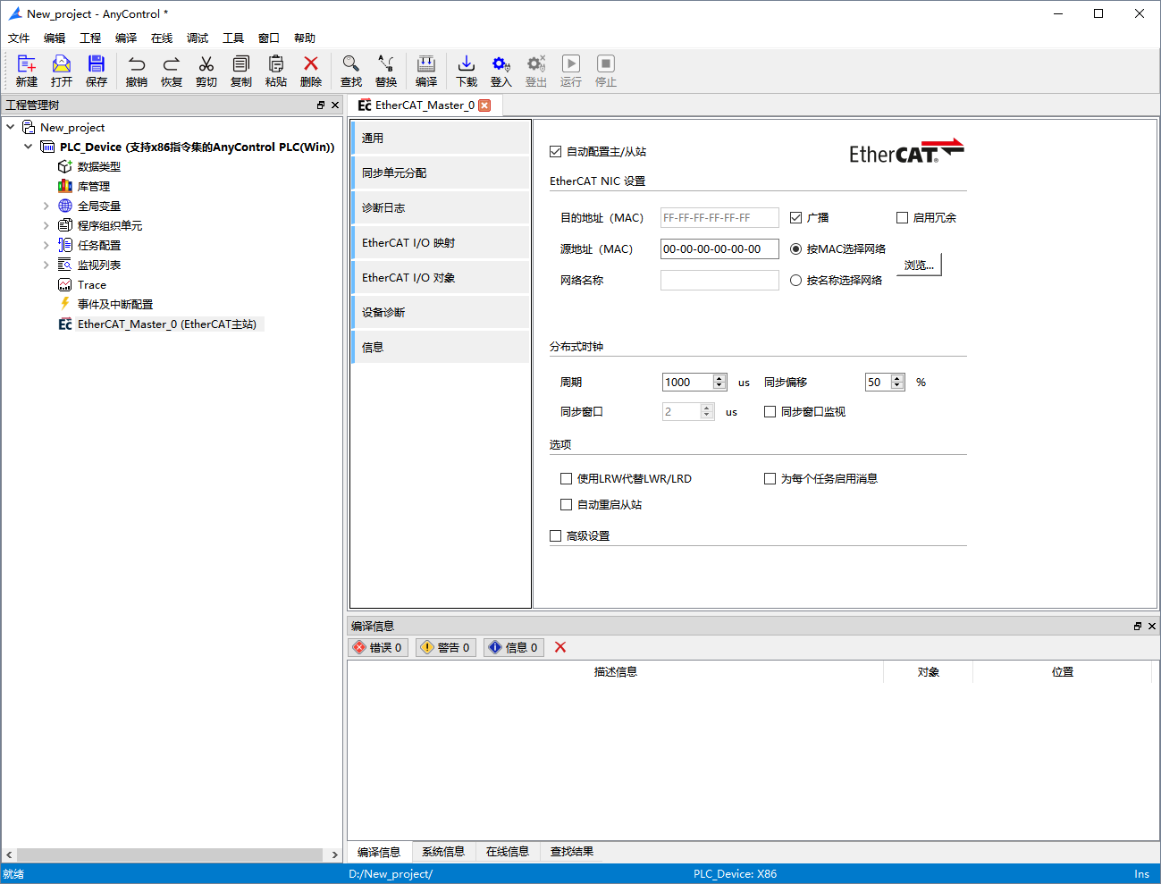Undo with the 撤销 toolbar icon

(137, 70)
